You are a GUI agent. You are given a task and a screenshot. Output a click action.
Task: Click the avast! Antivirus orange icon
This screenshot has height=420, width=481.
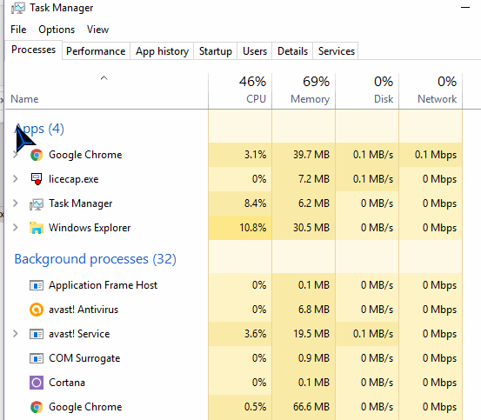(37, 310)
